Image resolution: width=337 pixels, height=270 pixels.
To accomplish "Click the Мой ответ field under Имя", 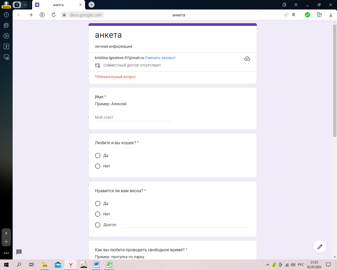I will coord(134,117).
